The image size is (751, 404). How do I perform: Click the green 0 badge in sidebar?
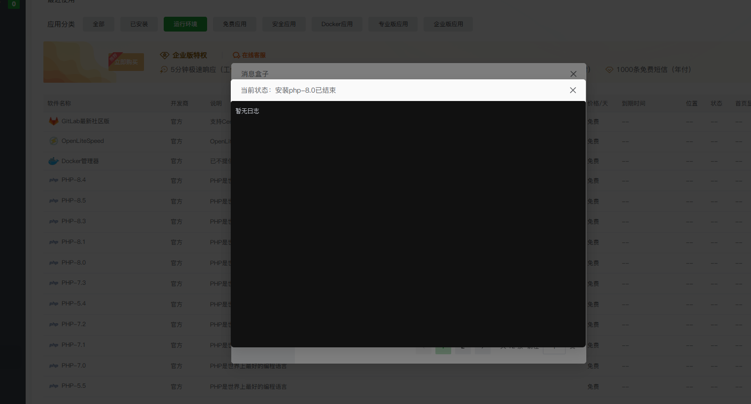(14, 4)
